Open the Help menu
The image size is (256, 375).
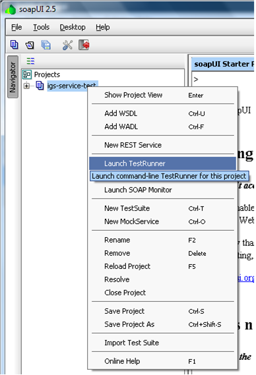103,27
